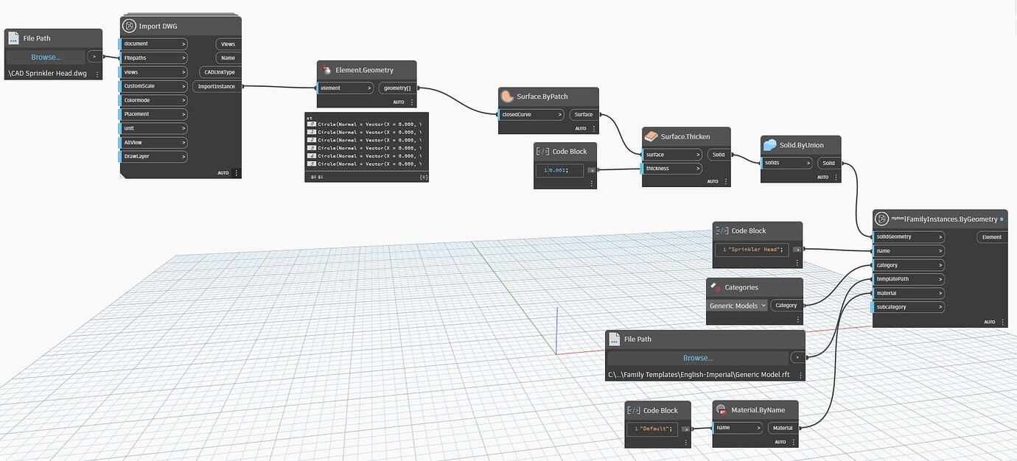Toggle AUTO lacing on Surface.ByPatch
The width and height of the screenshot is (1017, 461).
[x=581, y=127]
